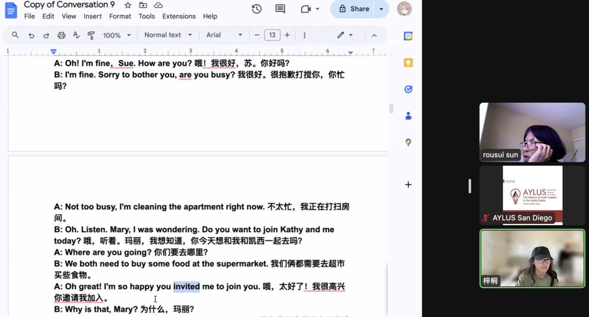Open the Normal text style dropdown

click(168, 35)
